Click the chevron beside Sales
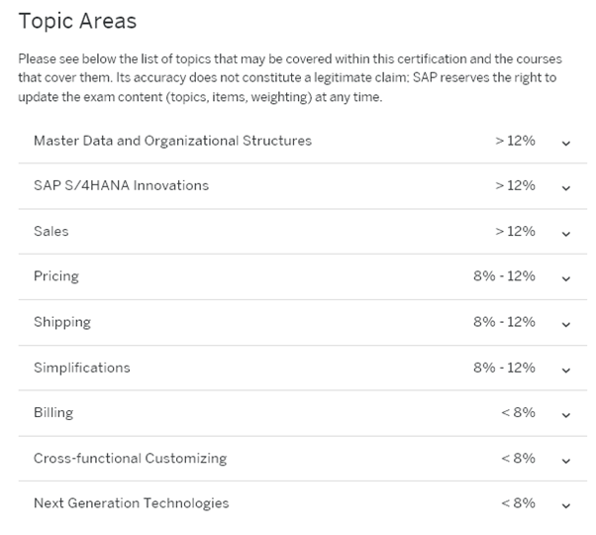This screenshot has width=596, height=535. tap(566, 234)
